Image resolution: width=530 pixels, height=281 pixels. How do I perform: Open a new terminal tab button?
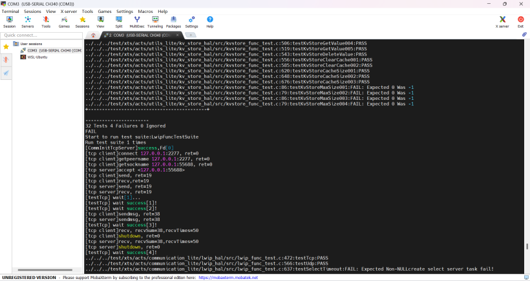click(x=191, y=35)
